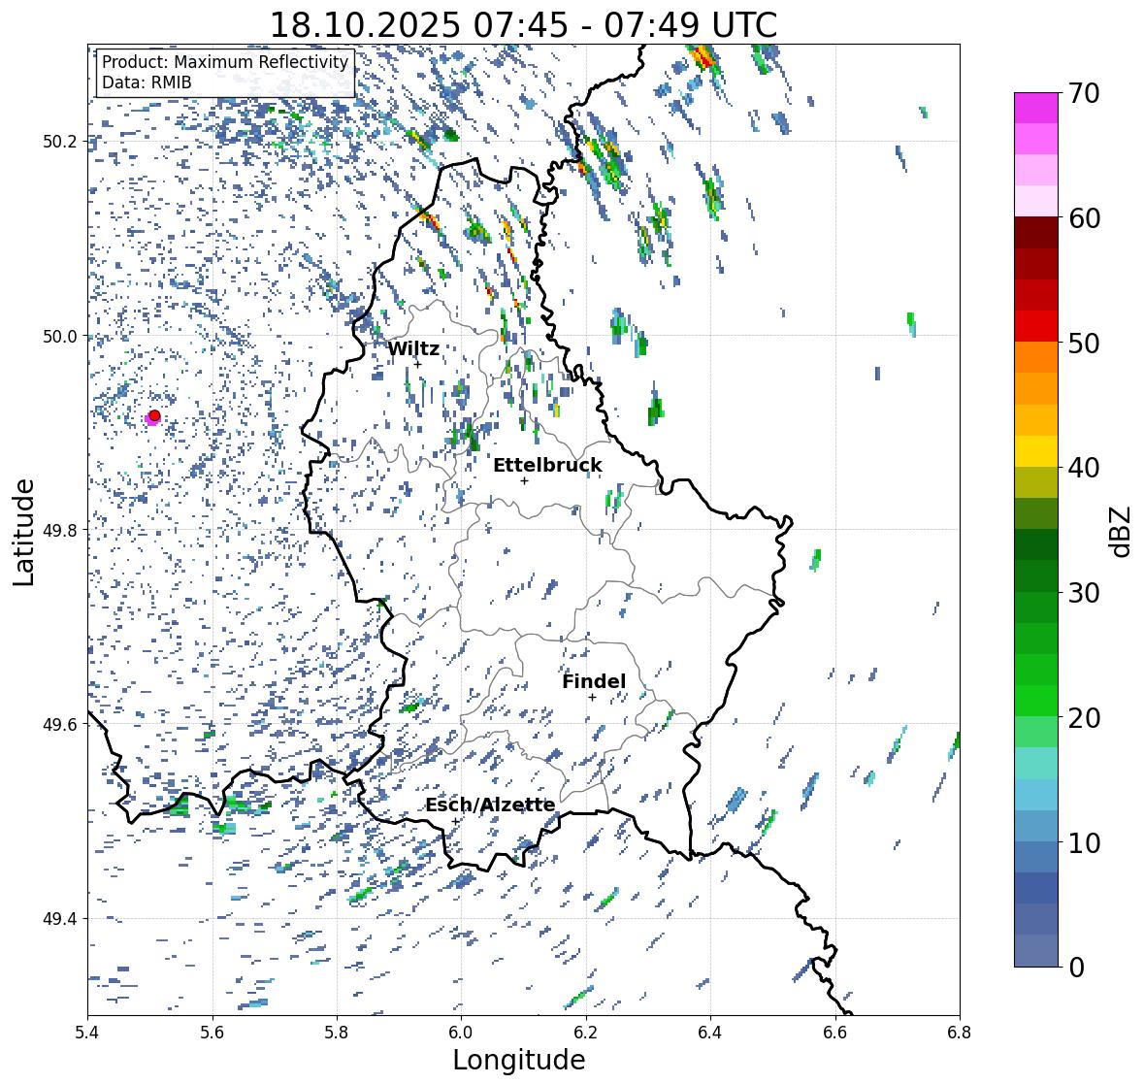Click the "dBZ" colorbar label
The image size is (1144, 1084).
coord(1122,531)
